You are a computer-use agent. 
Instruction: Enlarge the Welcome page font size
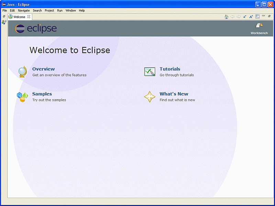pos(251,17)
